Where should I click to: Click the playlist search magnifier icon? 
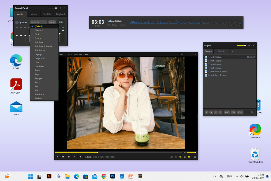point(252,112)
